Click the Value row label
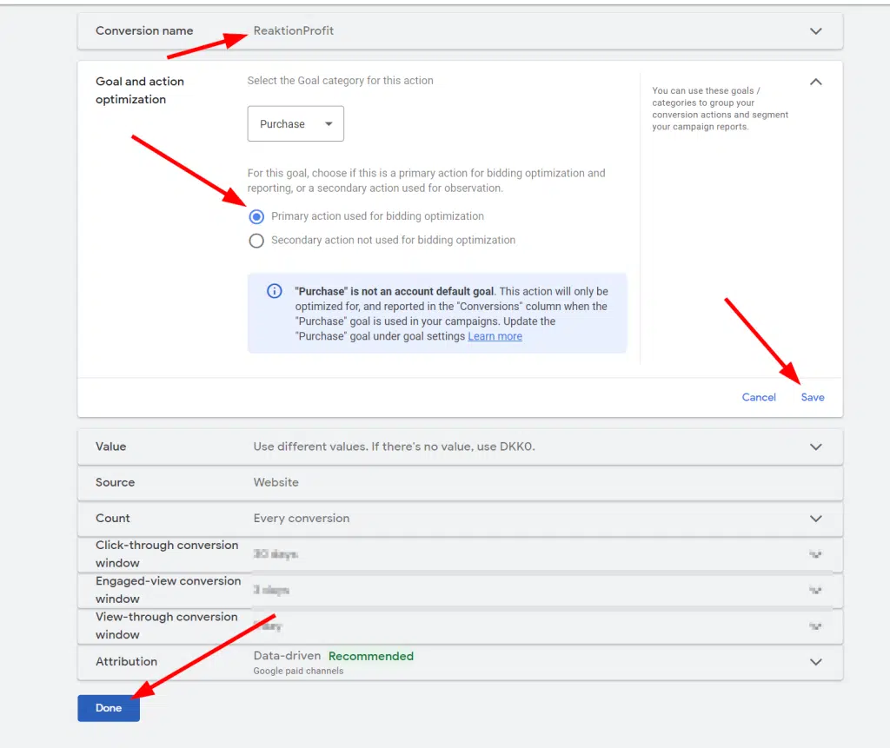 110,447
